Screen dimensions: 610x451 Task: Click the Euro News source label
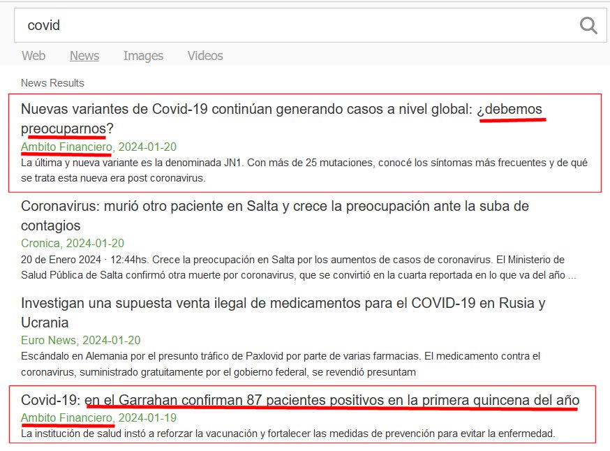(49, 341)
